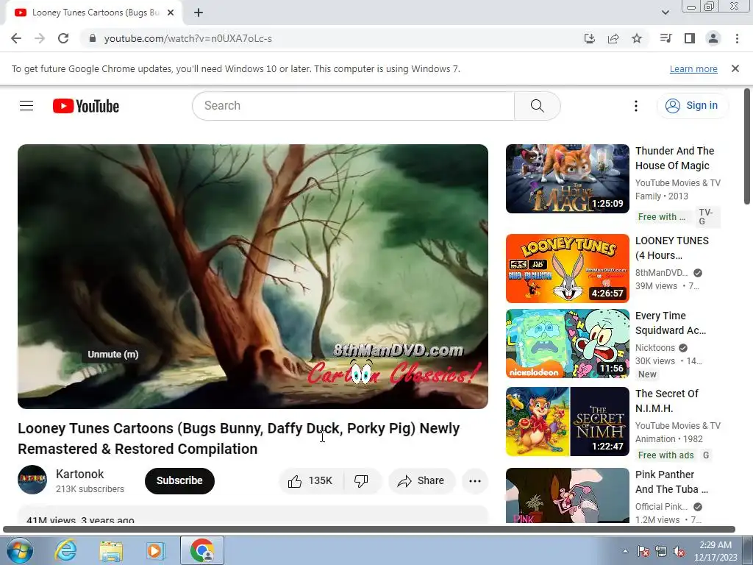Open YouTube hamburger guide menu

[26, 106]
